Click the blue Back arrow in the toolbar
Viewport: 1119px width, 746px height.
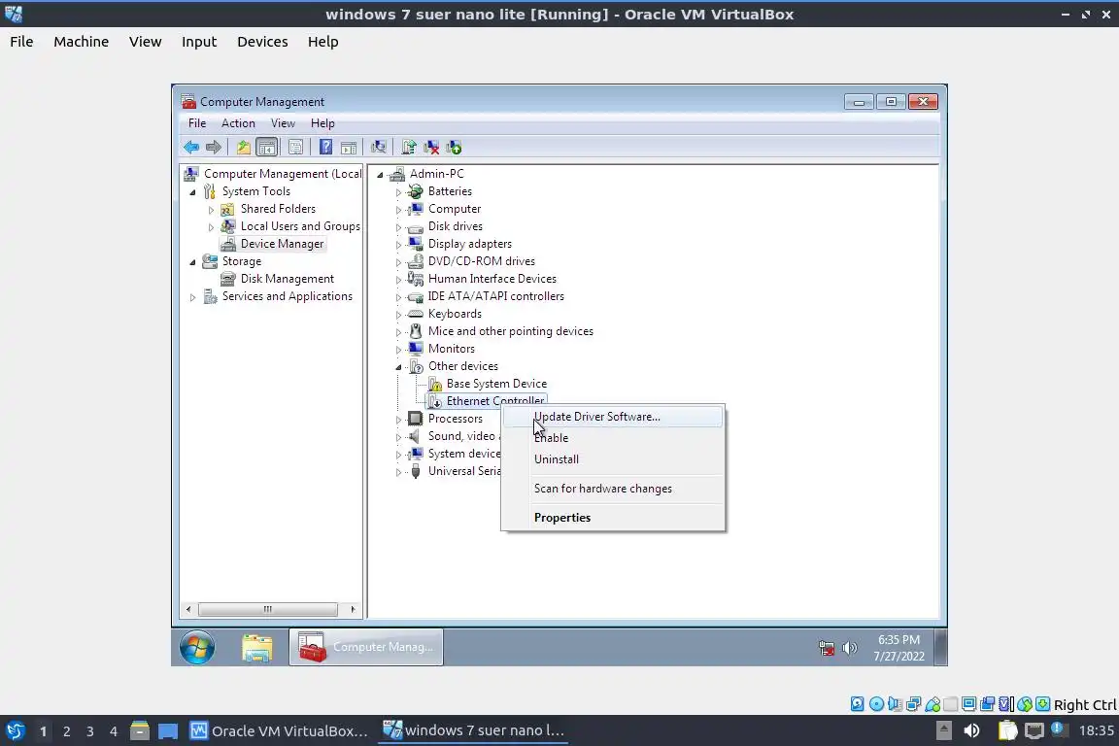coord(191,147)
